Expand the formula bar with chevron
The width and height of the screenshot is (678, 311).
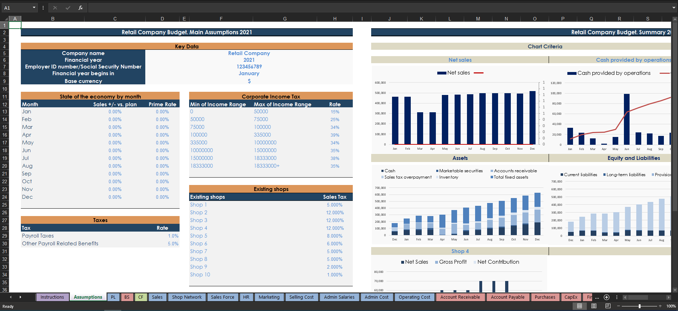pyautogui.click(x=674, y=8)
